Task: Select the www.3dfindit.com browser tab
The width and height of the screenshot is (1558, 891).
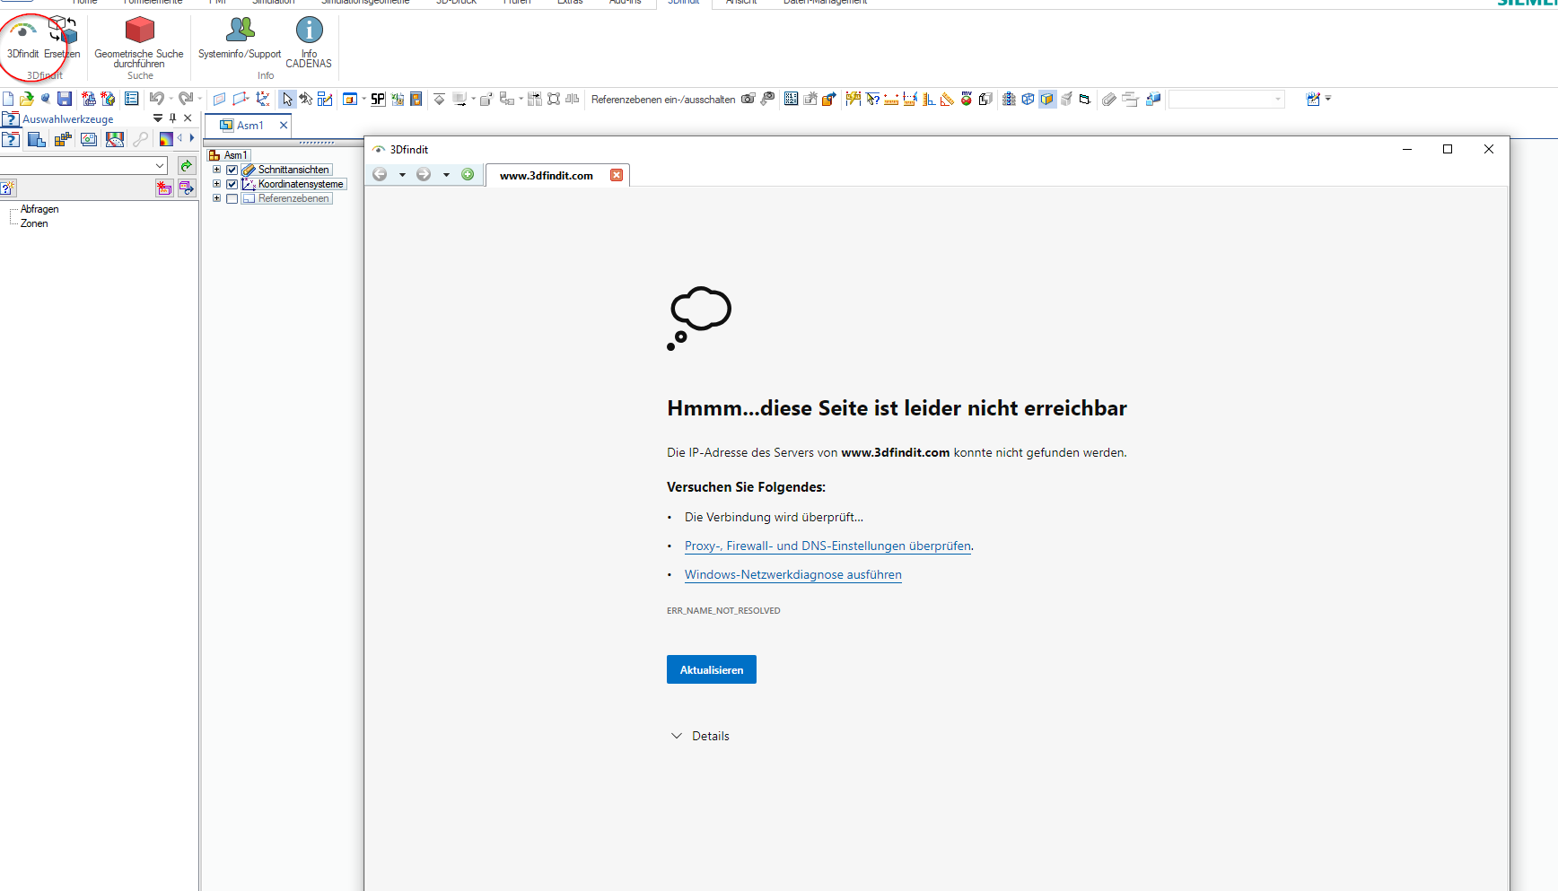Action: [547, 176]
